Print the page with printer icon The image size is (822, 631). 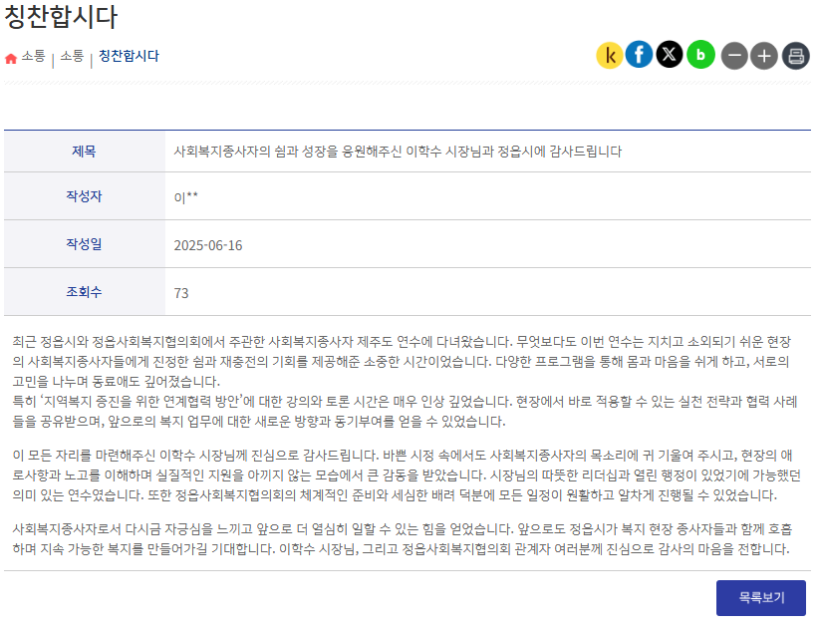pos(796,56)
